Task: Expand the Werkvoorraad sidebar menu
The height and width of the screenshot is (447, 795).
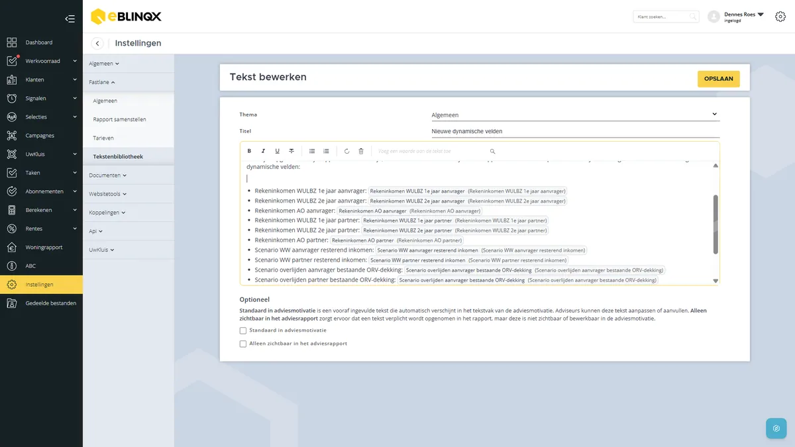Action: 41,61
